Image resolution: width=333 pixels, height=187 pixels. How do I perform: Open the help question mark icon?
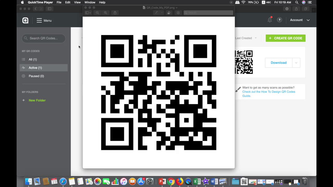coord(279,20)
